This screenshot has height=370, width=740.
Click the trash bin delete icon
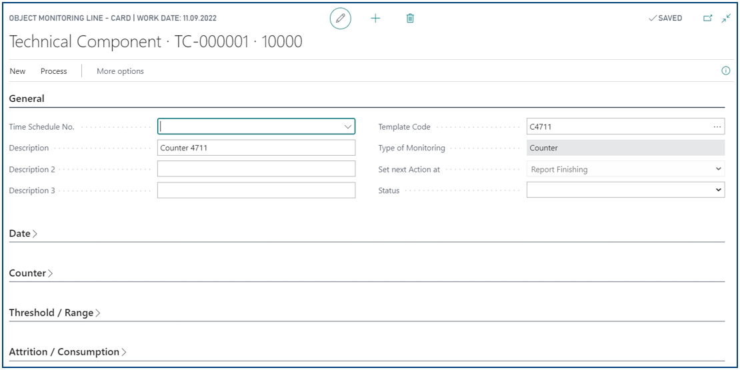(410, 19)
